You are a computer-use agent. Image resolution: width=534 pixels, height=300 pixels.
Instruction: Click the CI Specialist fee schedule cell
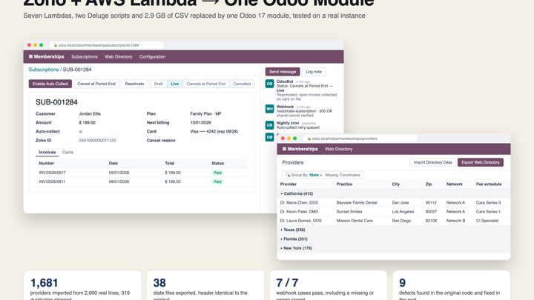pyautogui.click(x=487, y=221)
